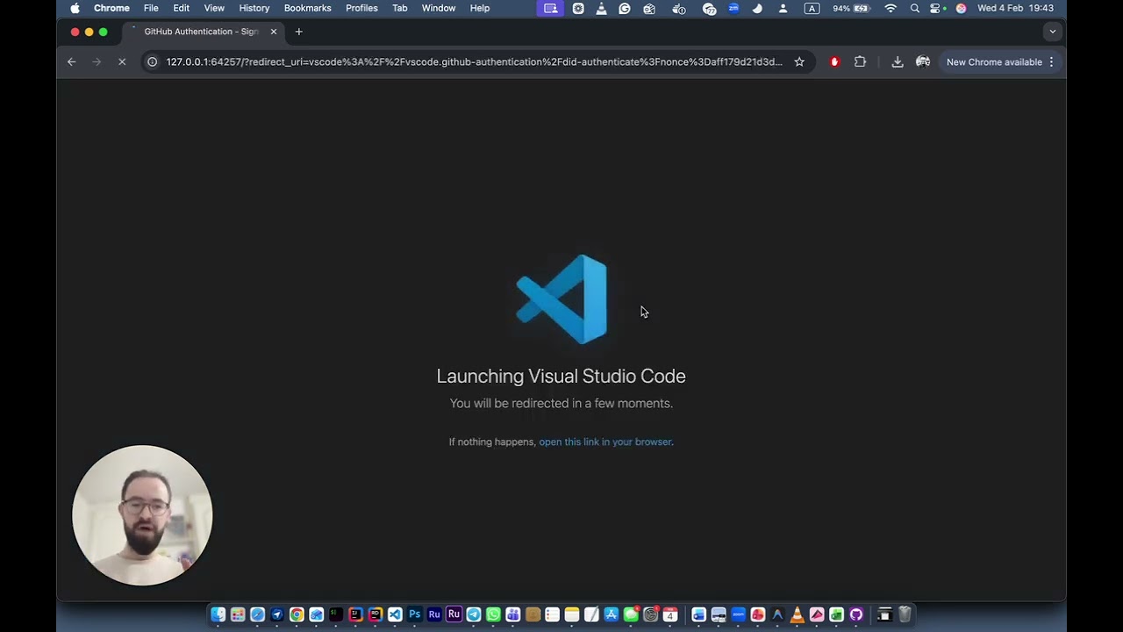Open Finder from the Dock
Viewport: 1123px width, 632px height.
218,614
